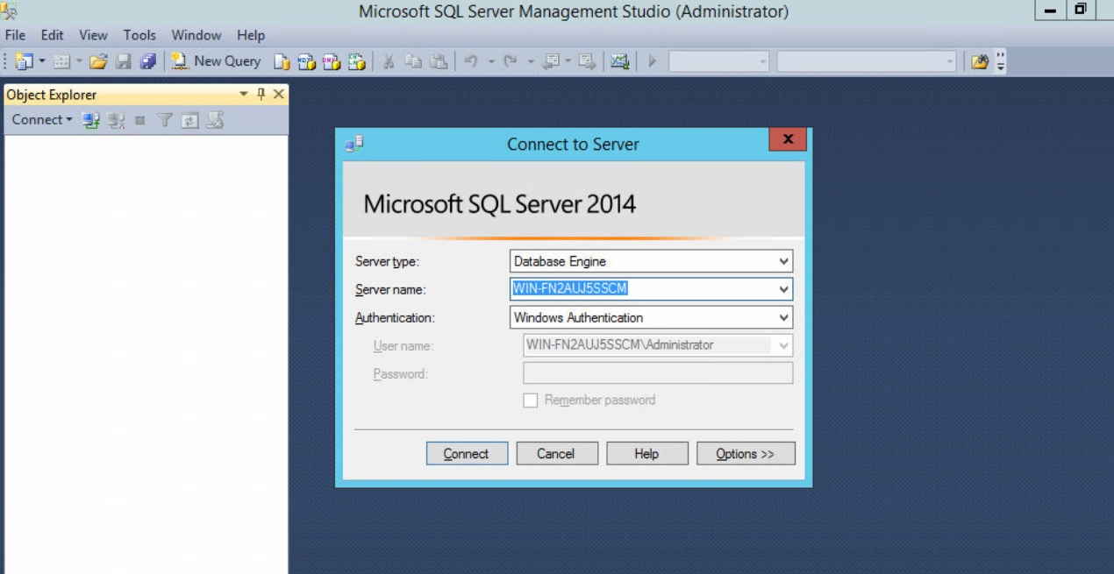Enable the Remember password checkbox
Image resolution: width=1114 pixels, height=574 pixels.
(x=531, y=400)
